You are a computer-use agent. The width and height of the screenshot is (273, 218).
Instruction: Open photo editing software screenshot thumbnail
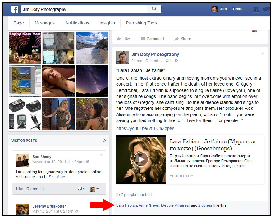click(25, 81)
